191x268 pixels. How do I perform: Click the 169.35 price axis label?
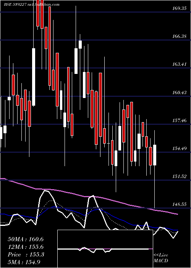coord(179,8)
